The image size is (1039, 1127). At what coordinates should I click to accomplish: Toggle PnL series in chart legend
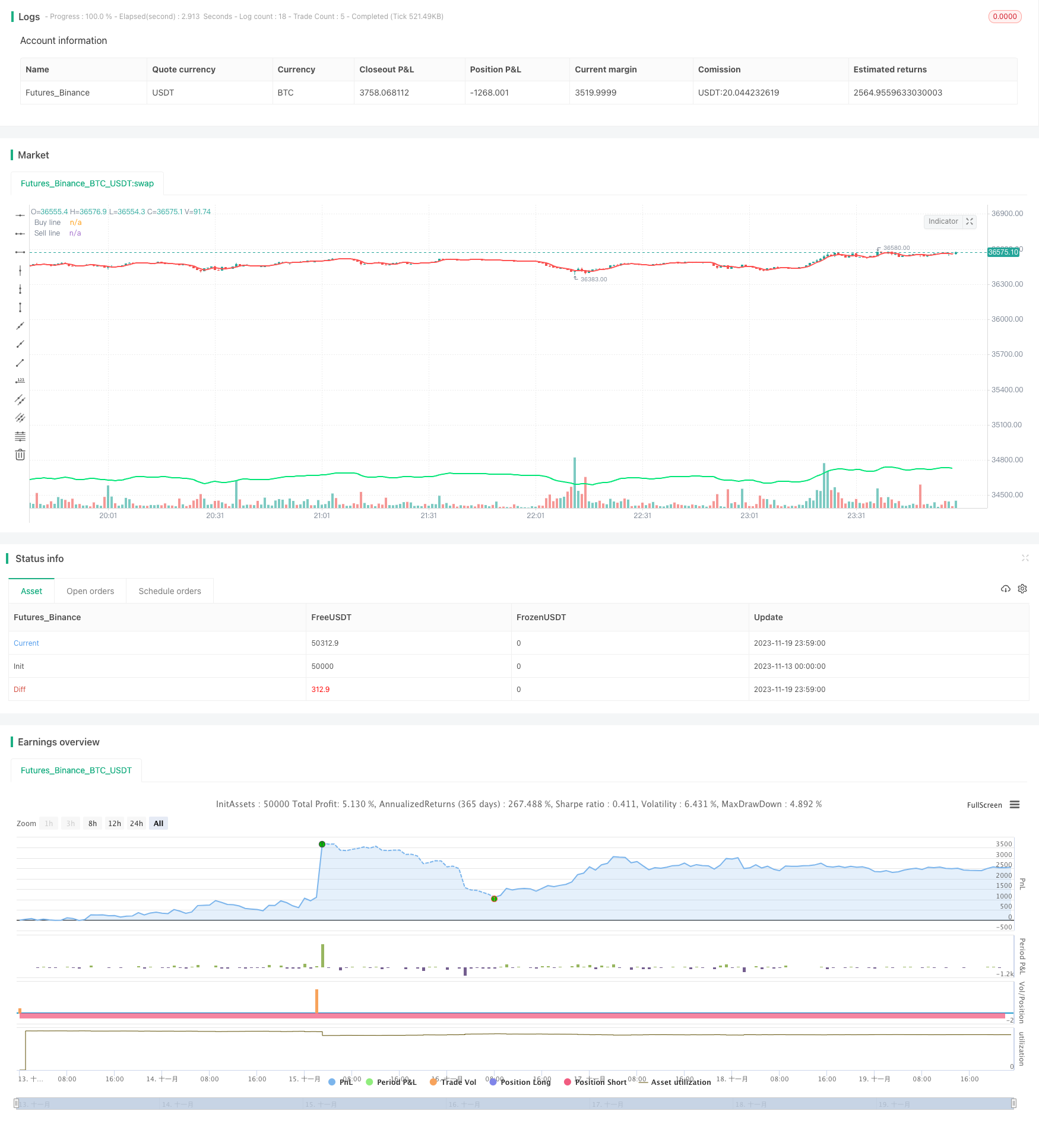pos(341,1082)
